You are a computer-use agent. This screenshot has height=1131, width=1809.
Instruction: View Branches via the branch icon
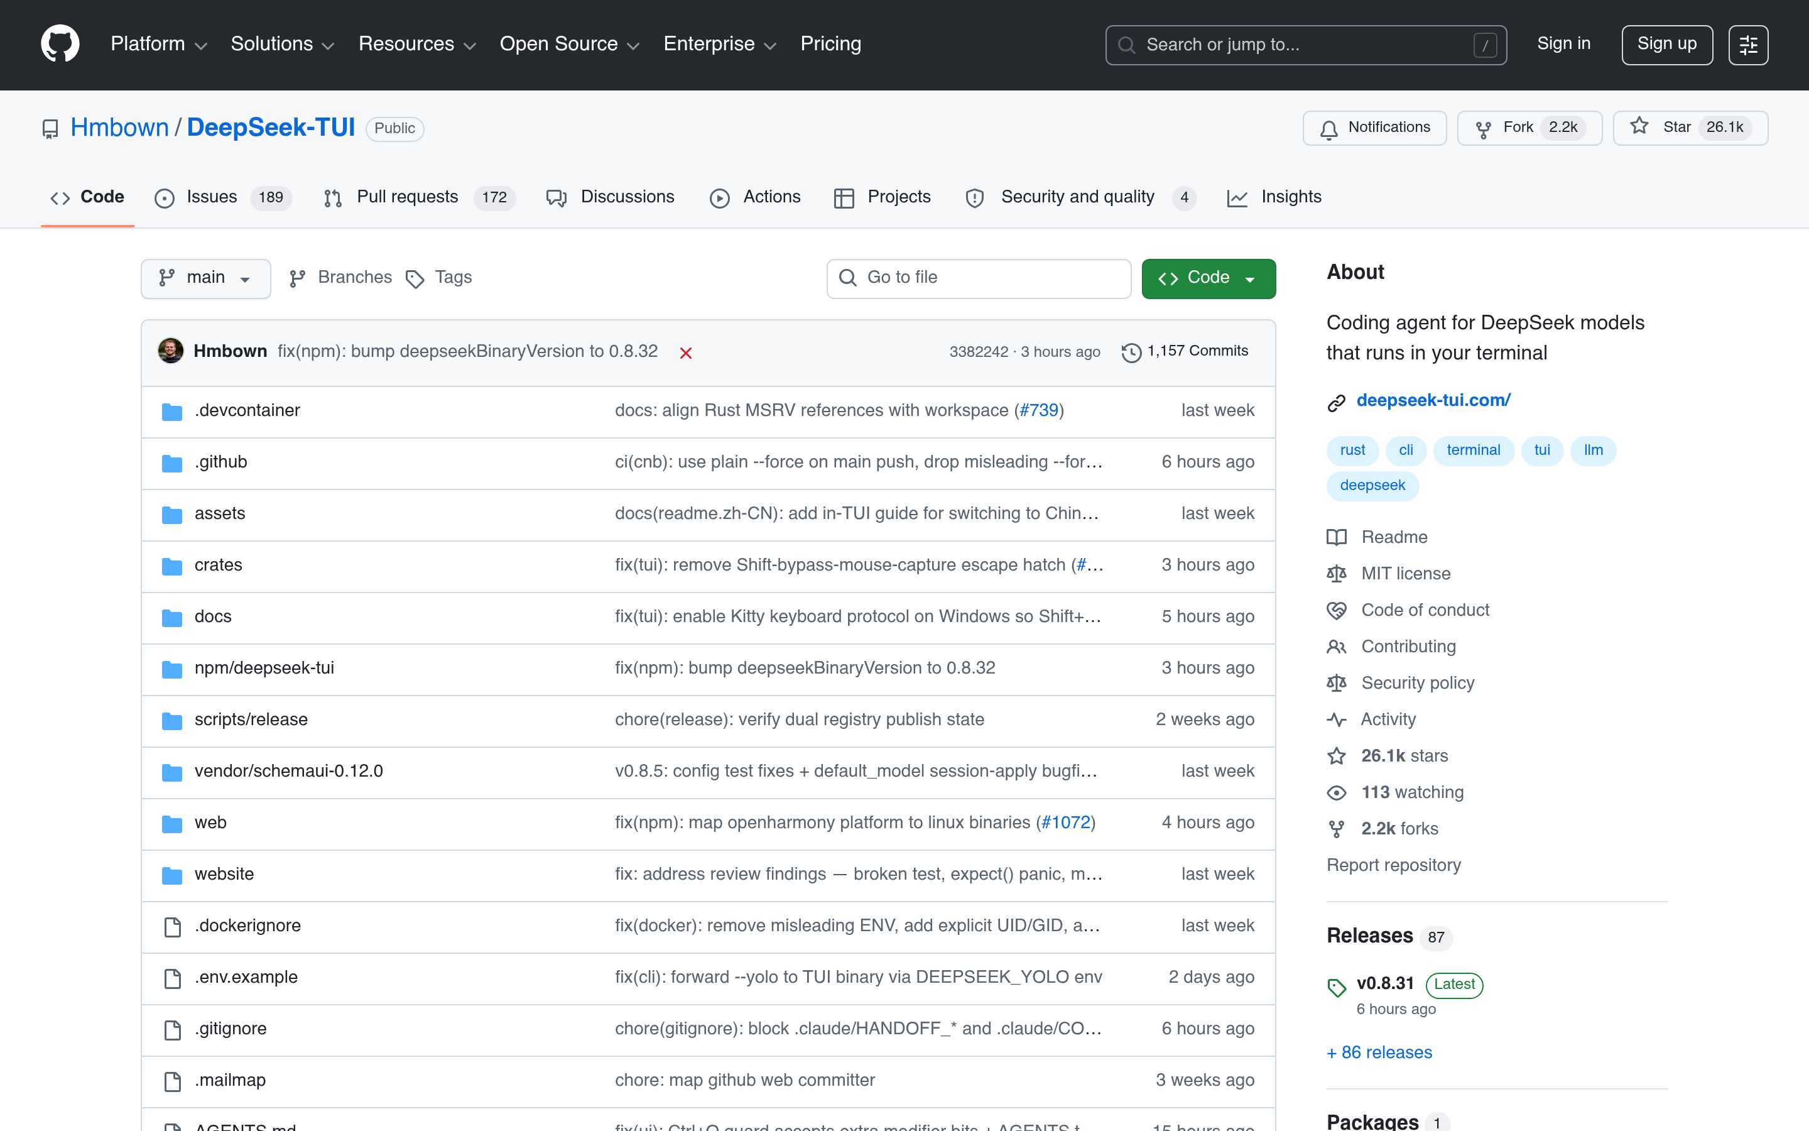(298, 278)
